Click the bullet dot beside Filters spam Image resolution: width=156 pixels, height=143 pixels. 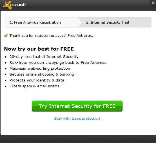(x=6, y=86)
